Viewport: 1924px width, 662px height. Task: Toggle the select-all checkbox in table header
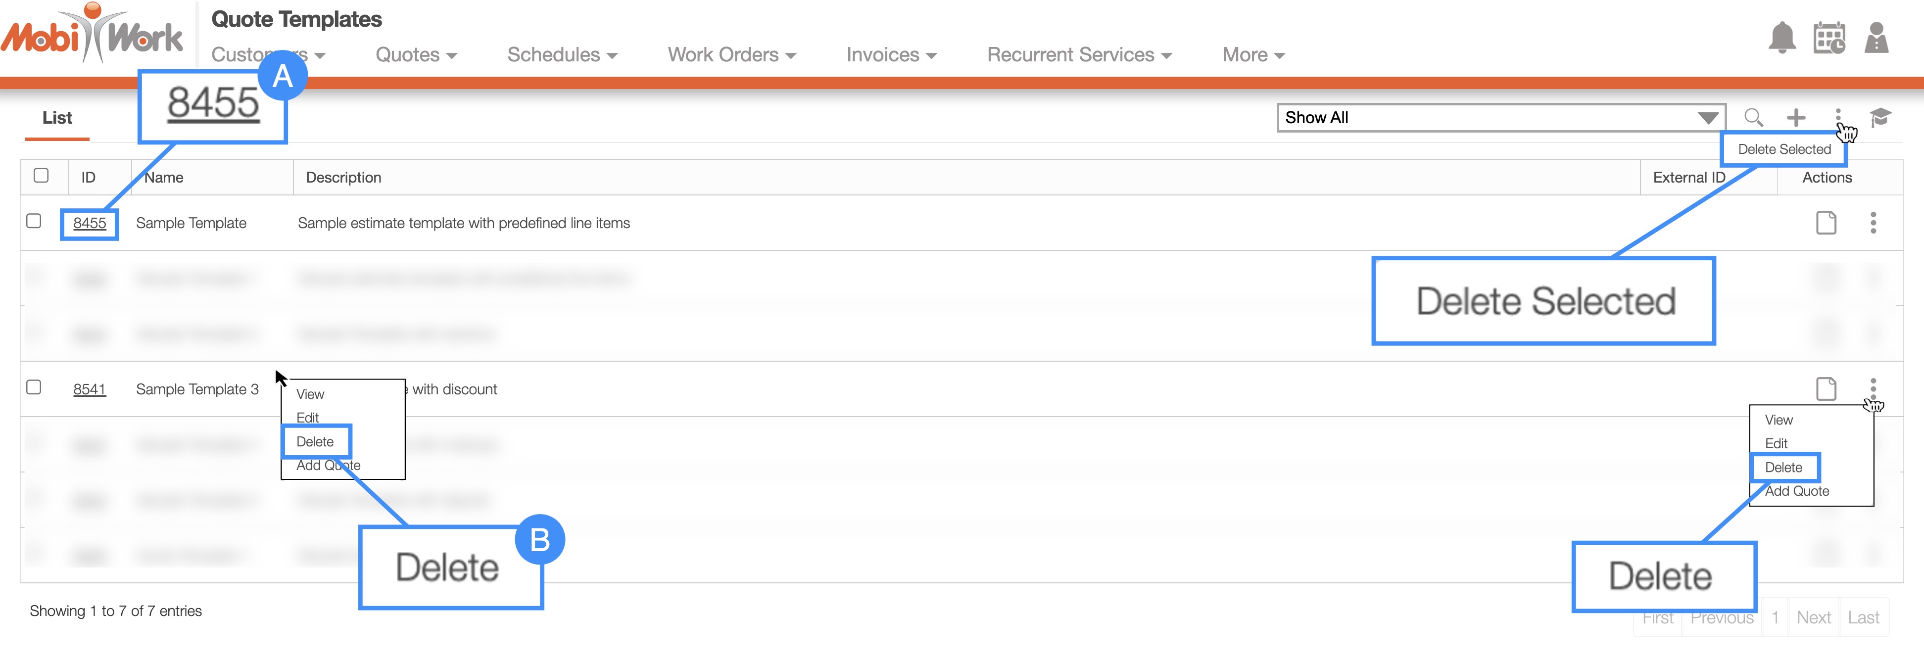point(41,176)
